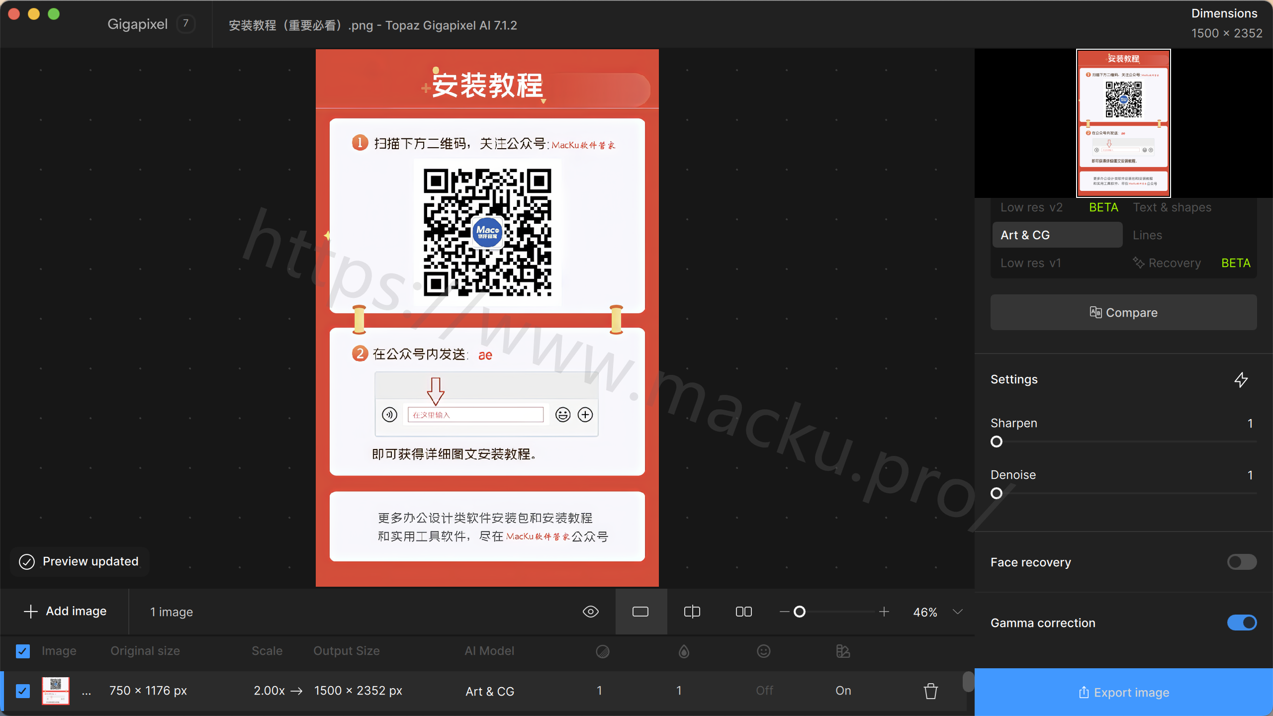
Task: Click the On gamma correction cell
Action: 843,691
